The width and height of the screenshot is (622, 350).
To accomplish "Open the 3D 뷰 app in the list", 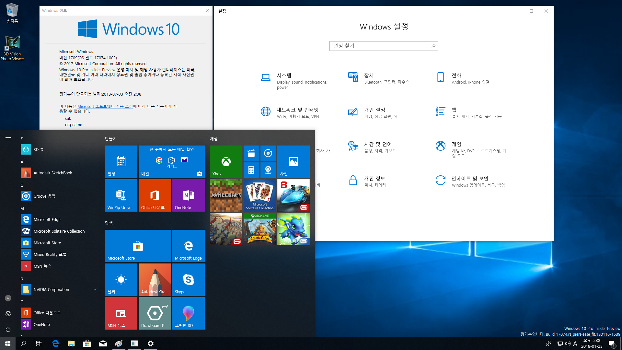I will [59, 149].
